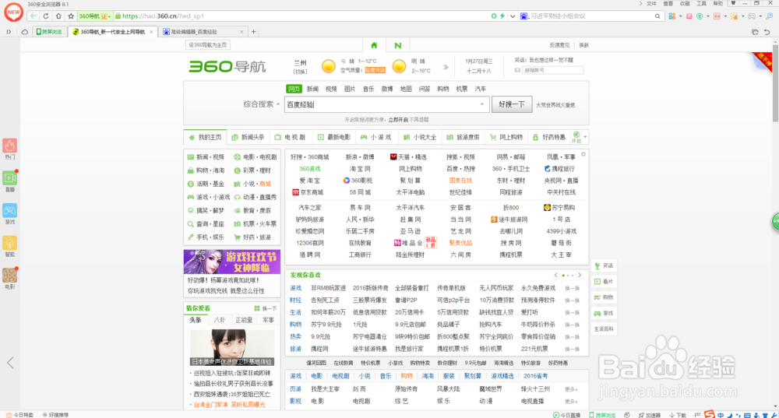Open the colorful extensions grid icon

[x=671, y=16]
